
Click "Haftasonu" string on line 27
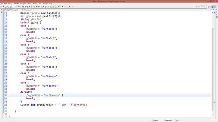pyautogui.click(x=49, y=76)
